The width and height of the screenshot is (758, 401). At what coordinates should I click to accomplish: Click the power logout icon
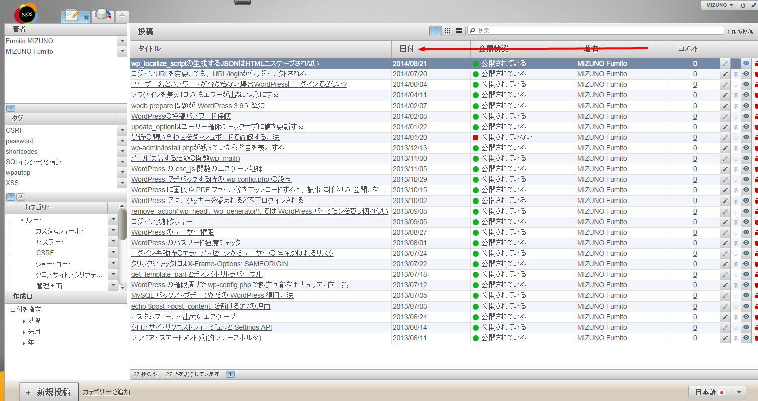point(743,5)
